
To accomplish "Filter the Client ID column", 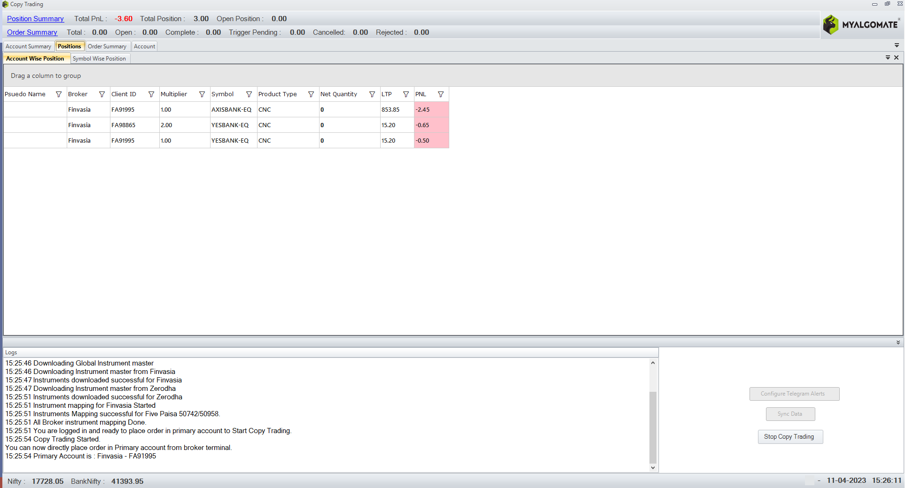I will (151, 94).
